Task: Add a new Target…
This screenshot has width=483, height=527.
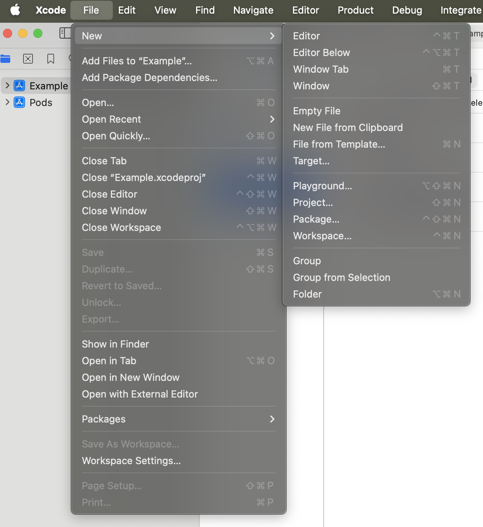Action: pyautogui.click(x=376, y=161)
